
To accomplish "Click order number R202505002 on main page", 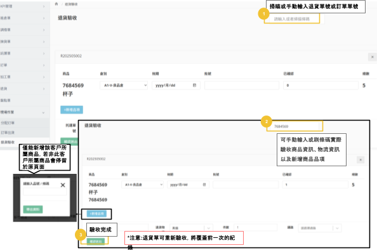I will point(71,56).
